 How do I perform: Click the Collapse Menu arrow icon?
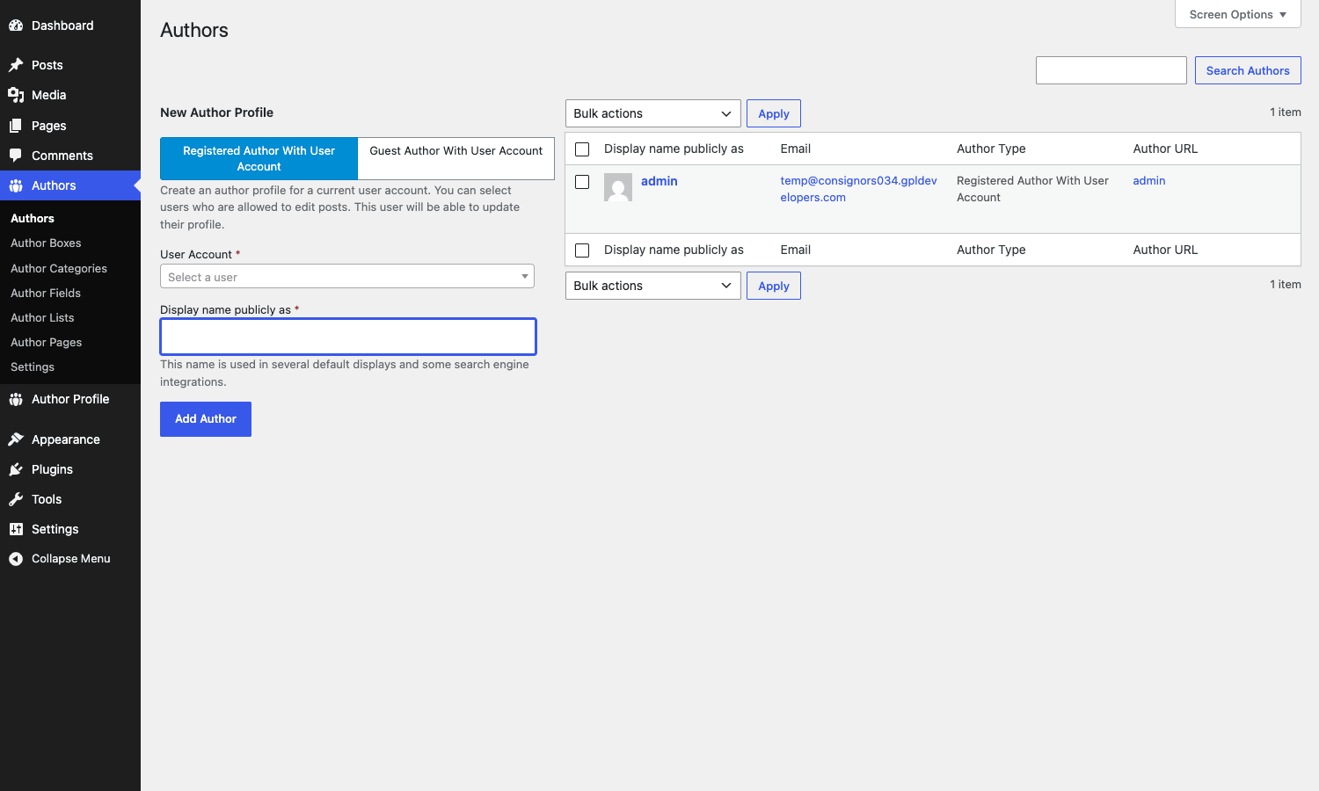pyautogui.click(x=16, y=559)
